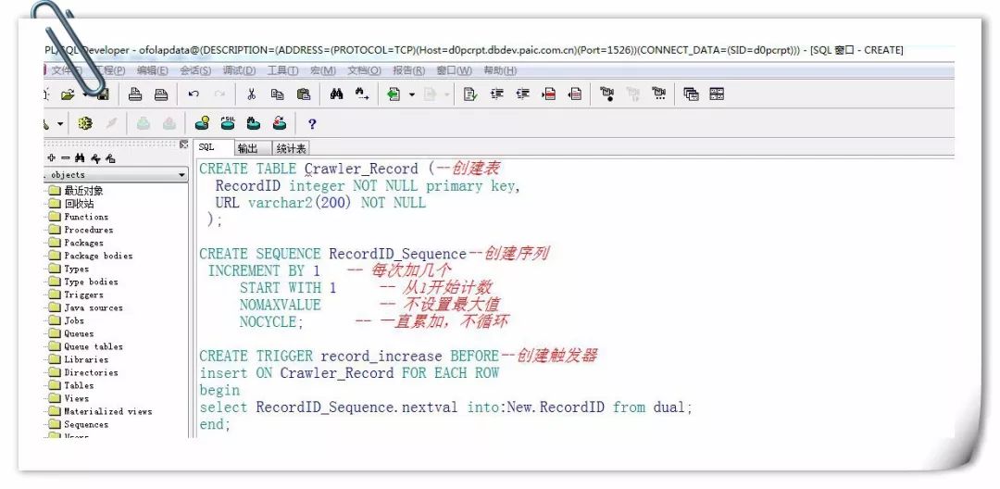The height and width of the screenshot is (489, 1000).
Task: Select the Packages folder
Action: pyautogui.click(x=83, y=243)
